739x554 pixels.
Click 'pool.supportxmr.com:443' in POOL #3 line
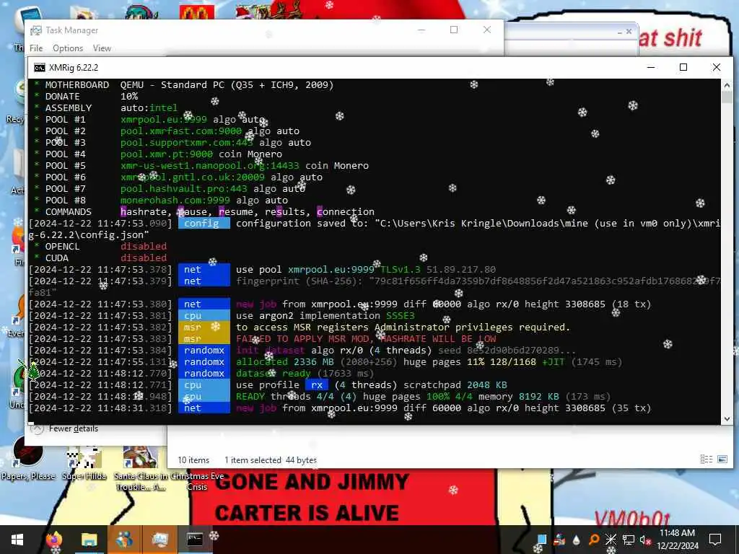(x=187, y=143)
